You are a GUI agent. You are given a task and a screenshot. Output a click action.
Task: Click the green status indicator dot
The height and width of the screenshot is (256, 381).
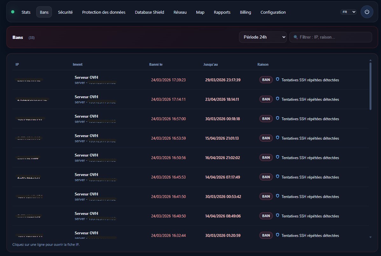pyautogui.click(x=13, y=12)
